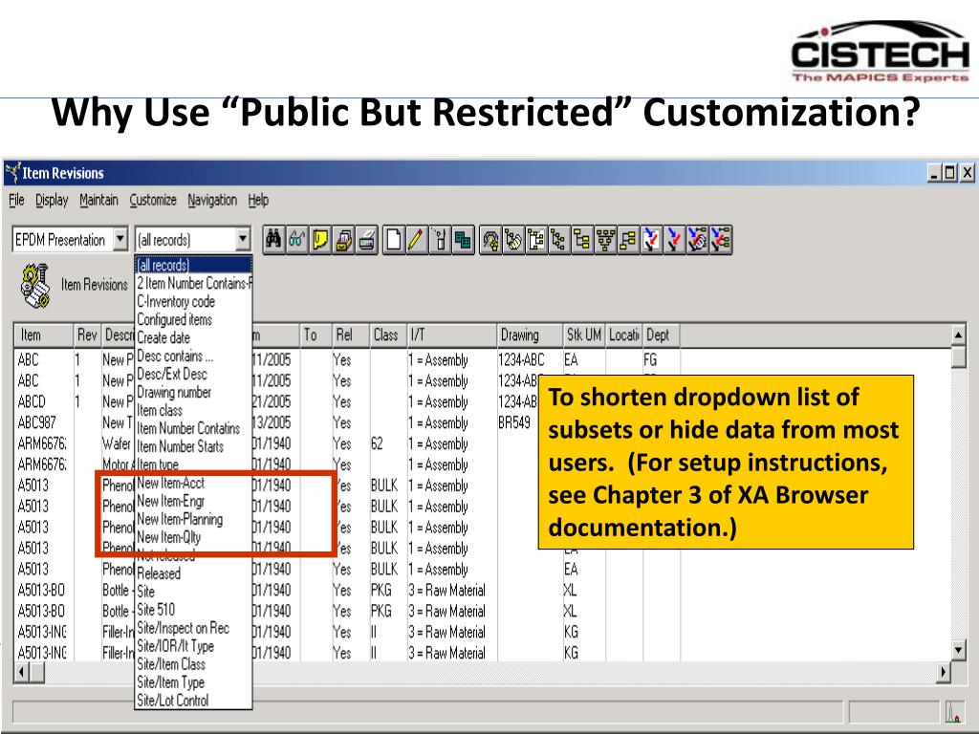Select 'Configured items' subset

pos(193,319)
